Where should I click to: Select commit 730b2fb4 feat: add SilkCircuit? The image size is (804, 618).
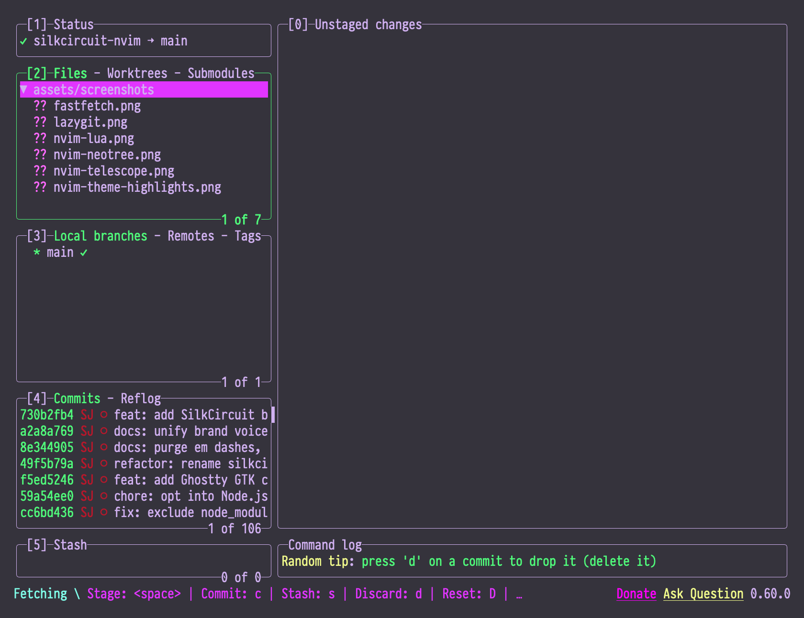144,415
